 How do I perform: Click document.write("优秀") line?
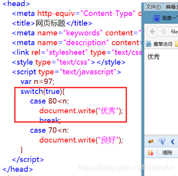(x=81, y=111)
